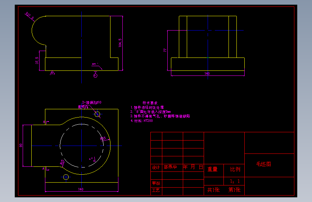This screenshot has height=202, width=312.
Task: Click the R27.5 radius dimension label
Action: point(30,17)
